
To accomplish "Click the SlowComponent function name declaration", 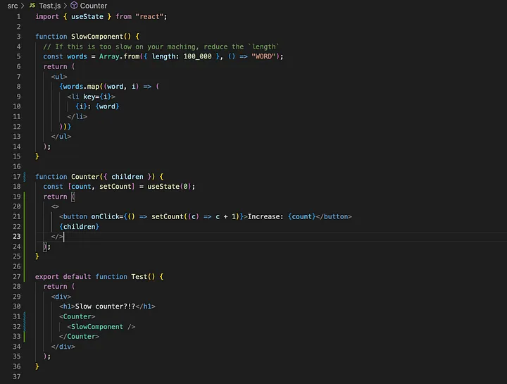I will 97,37.
